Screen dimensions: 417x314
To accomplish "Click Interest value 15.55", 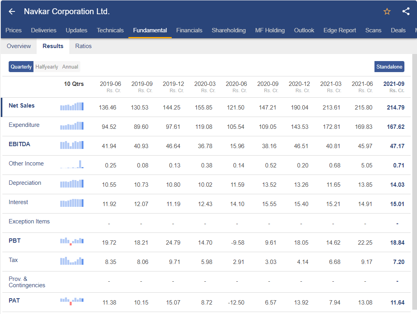I will click(x=269, y=204).
